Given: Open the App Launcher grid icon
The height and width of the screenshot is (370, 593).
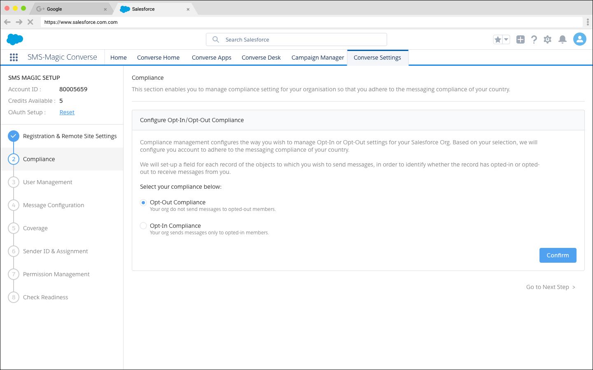Looking at the screenshot, I should [x=14, y=58].
